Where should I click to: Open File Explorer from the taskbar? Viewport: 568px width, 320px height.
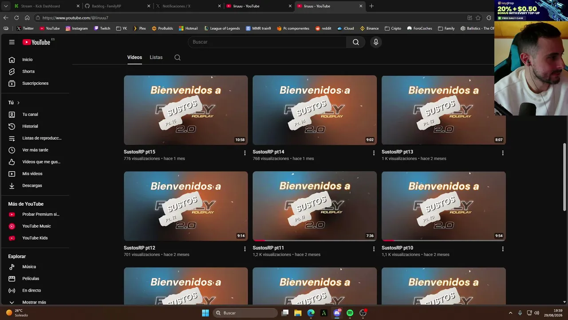pyautogui.click(x=298, y=313)
